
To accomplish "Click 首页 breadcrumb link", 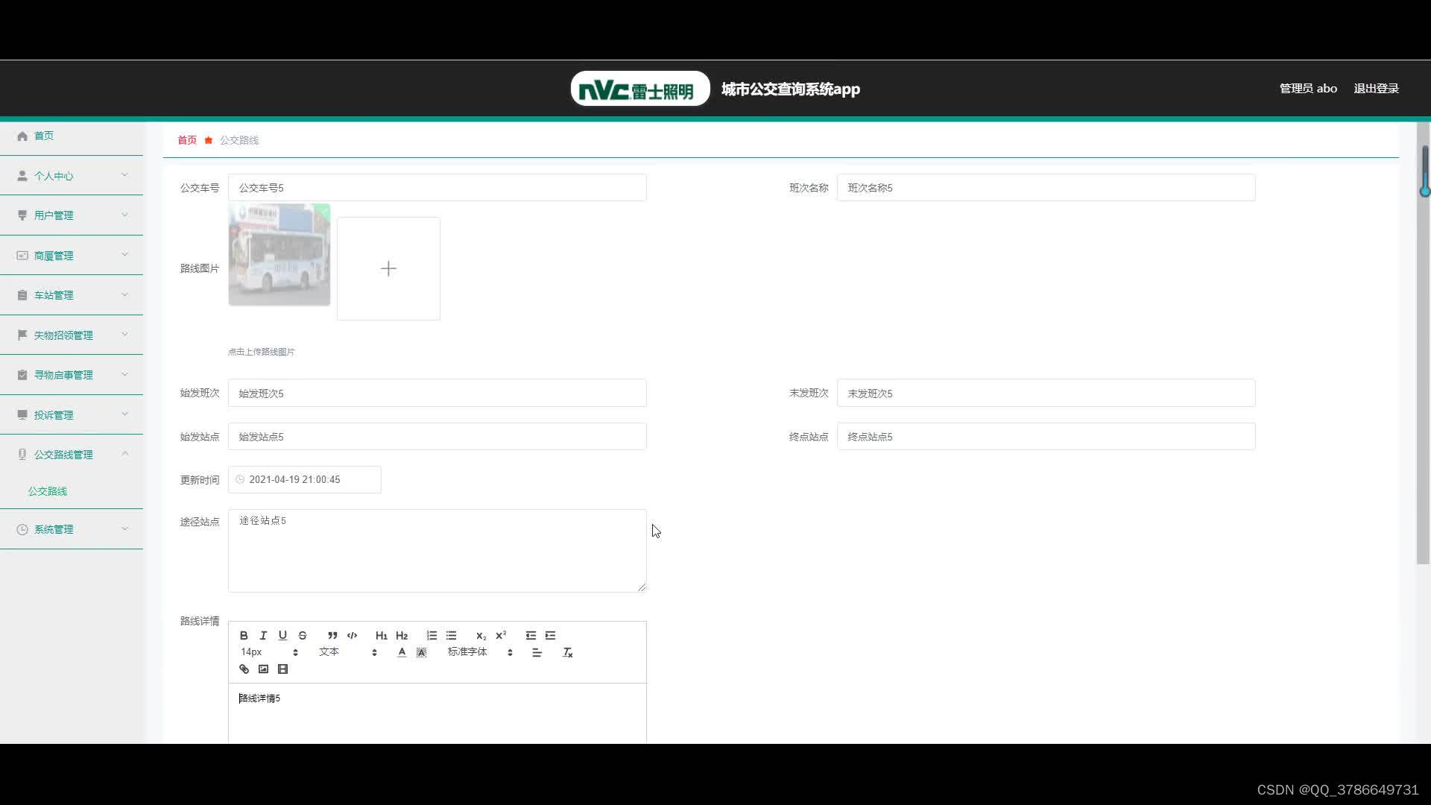I will (x=187, y=140).
